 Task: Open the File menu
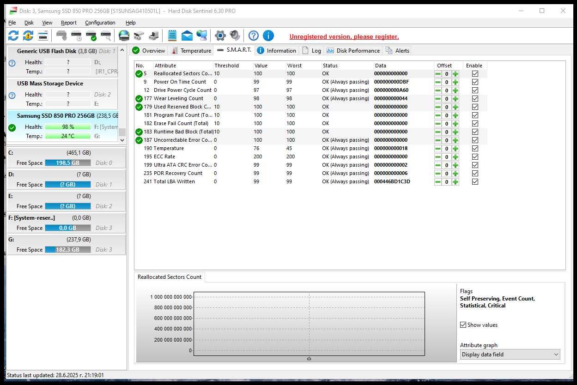click(x=12, y=23)
